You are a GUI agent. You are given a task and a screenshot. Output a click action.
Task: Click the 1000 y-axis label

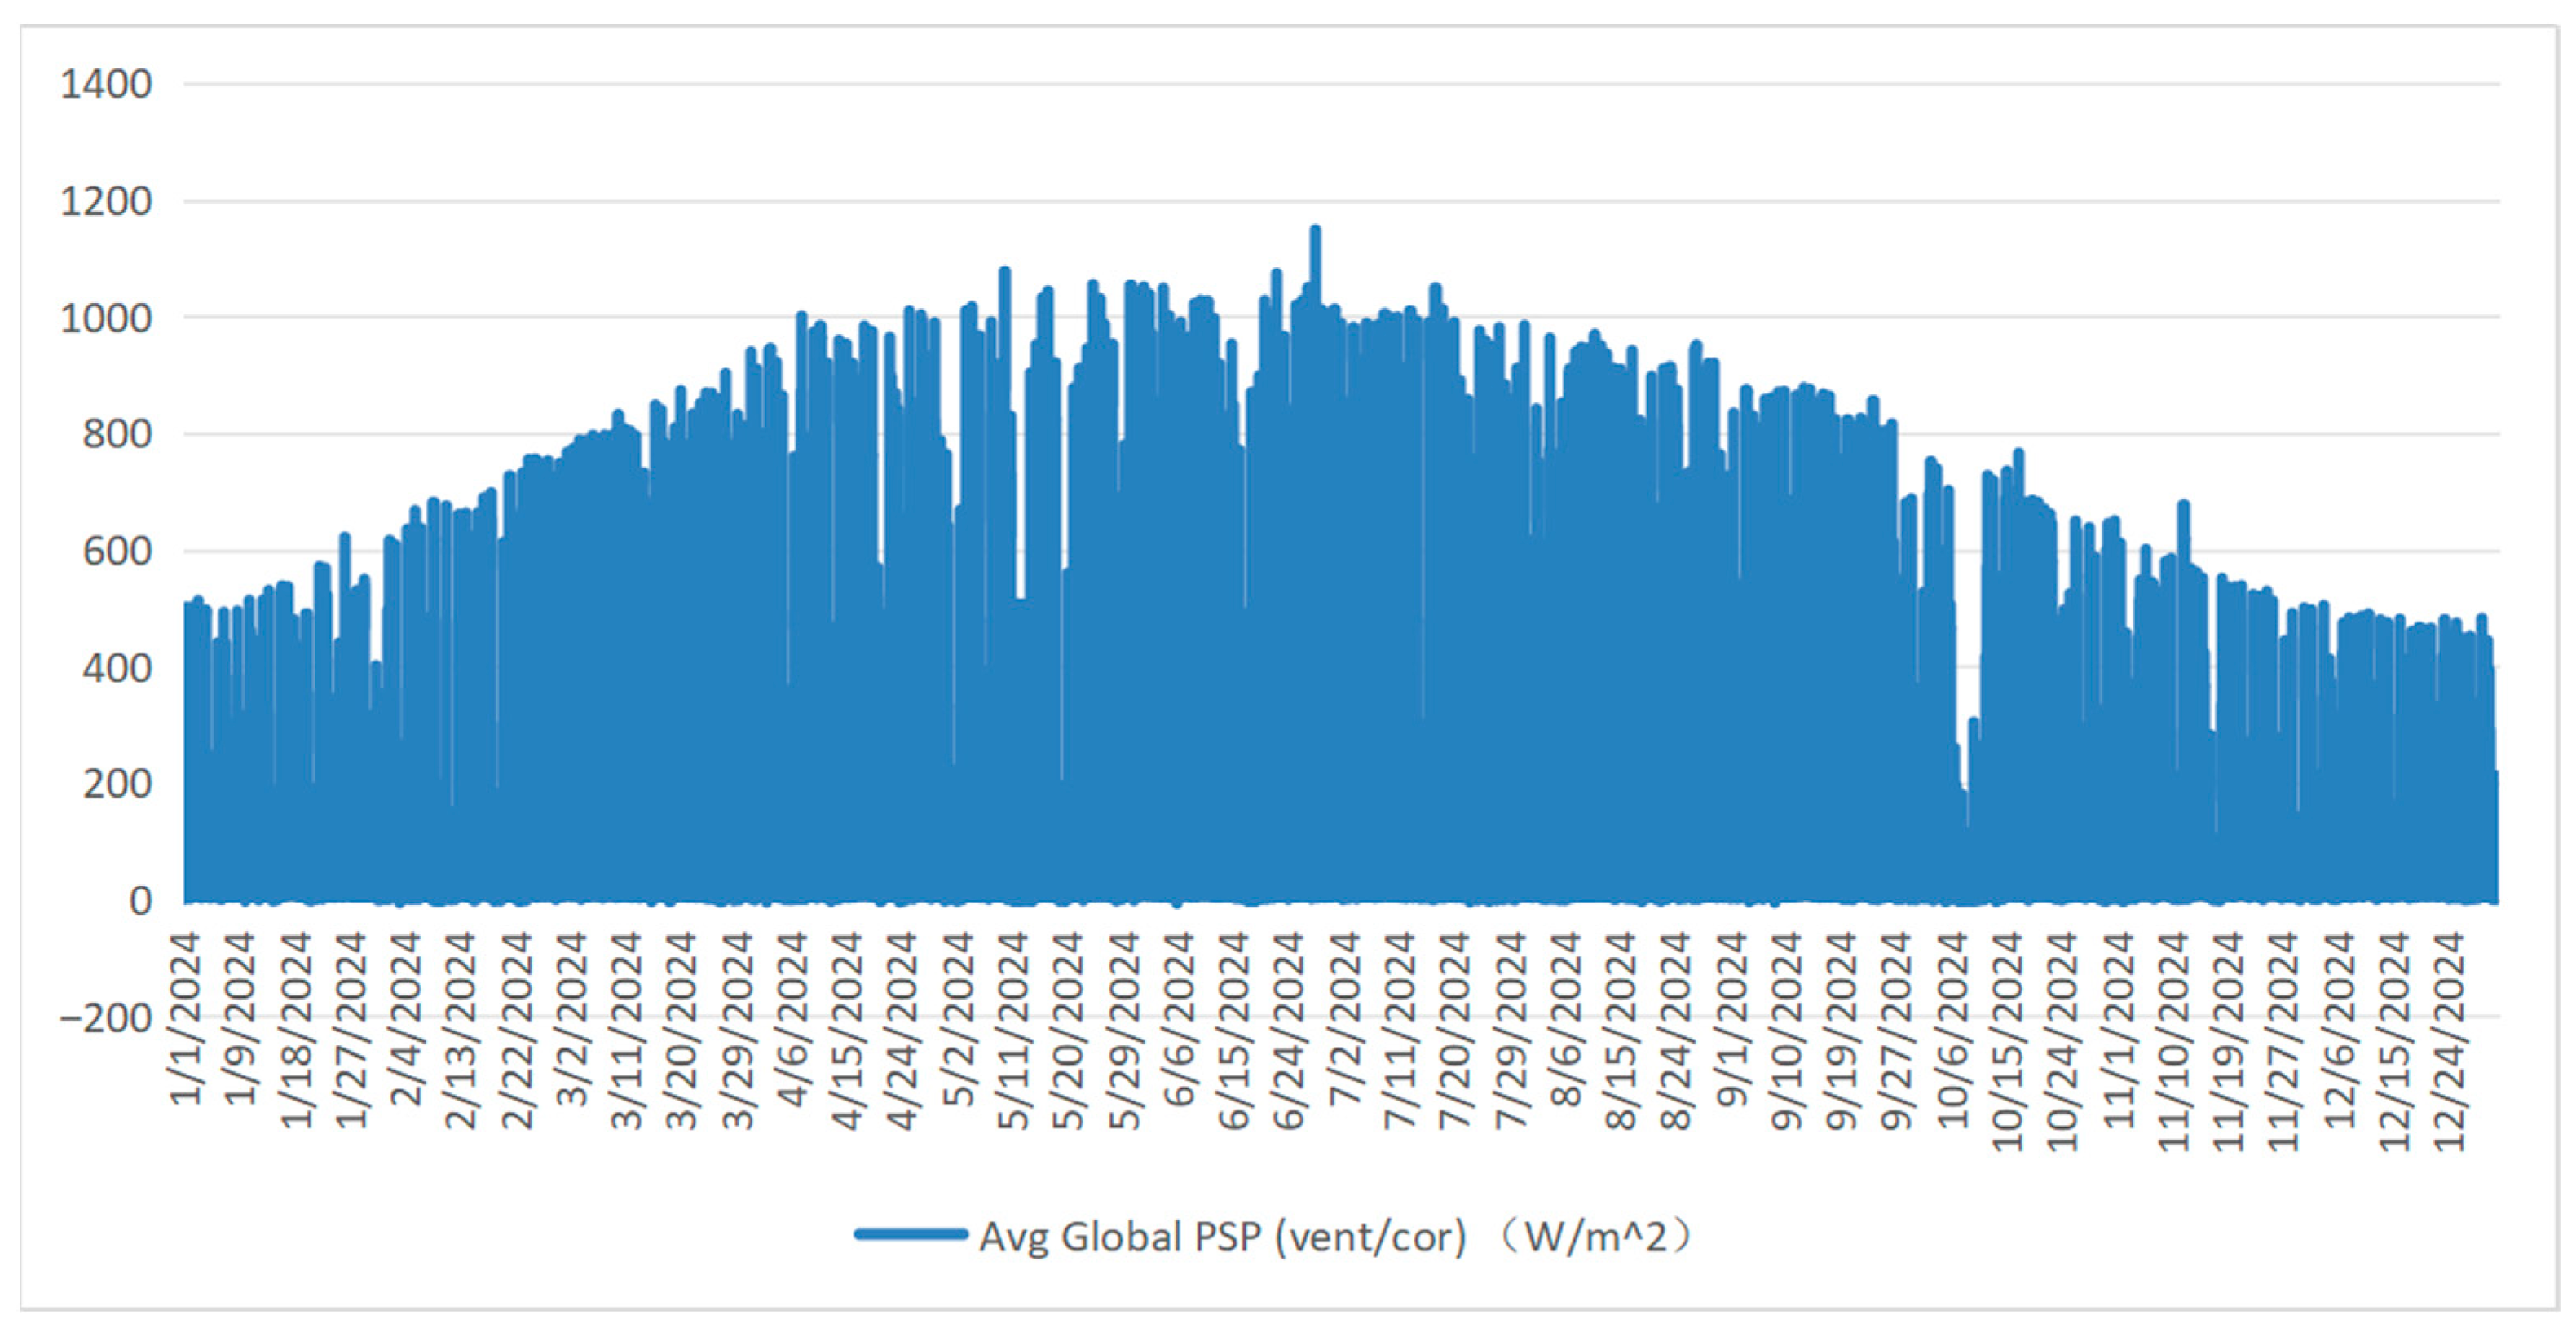pos(106,318)
